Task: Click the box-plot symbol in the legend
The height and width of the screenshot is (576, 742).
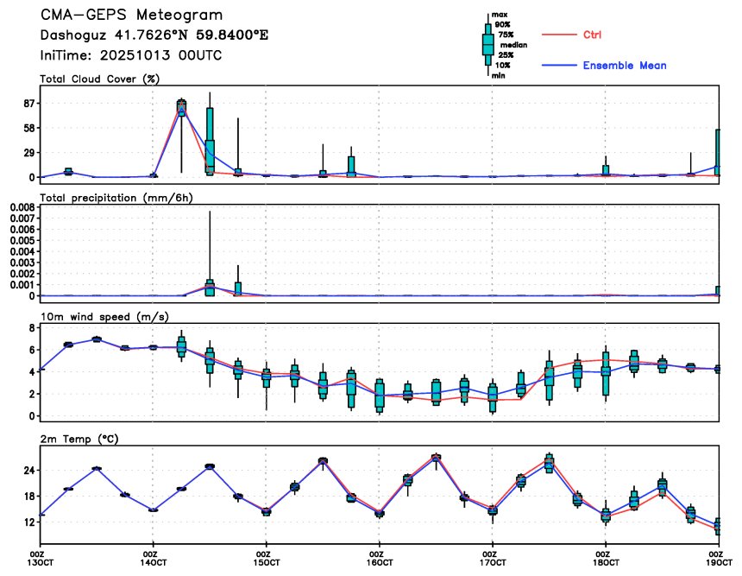Action: tap(487, 44)
